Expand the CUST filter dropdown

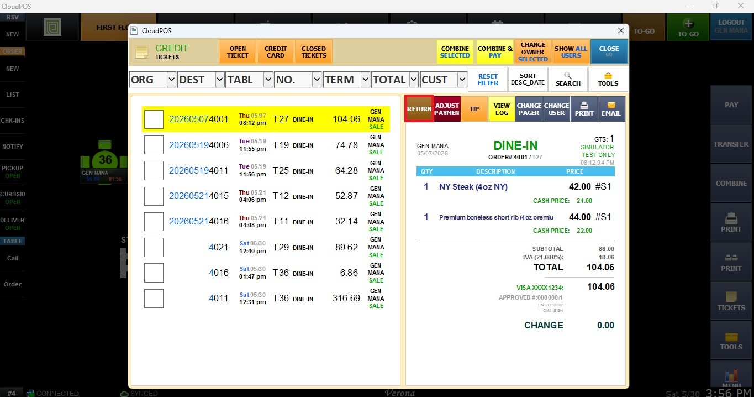[x=462, y=80]
